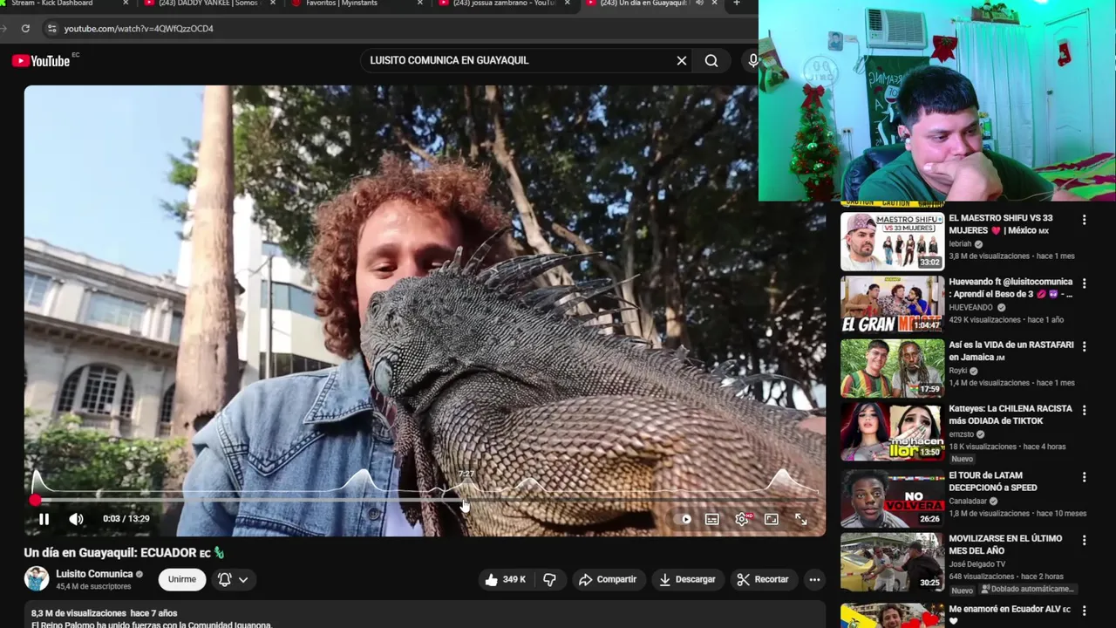Open the player settings gear

click(742, 519)
